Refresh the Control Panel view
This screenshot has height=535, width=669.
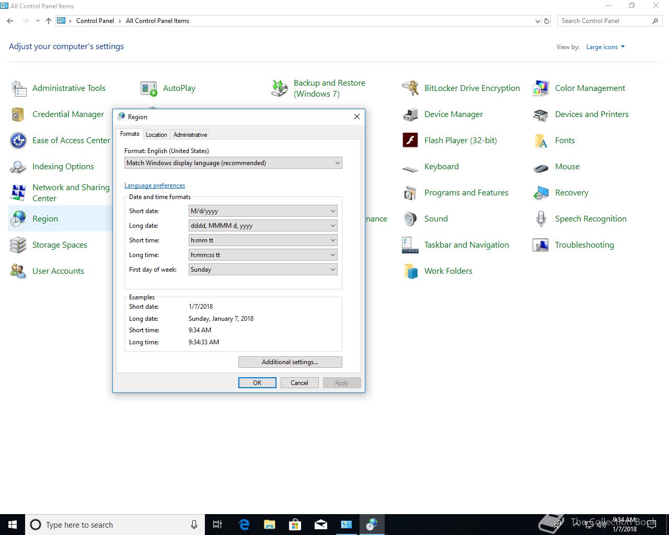click(x=547, y=21)
